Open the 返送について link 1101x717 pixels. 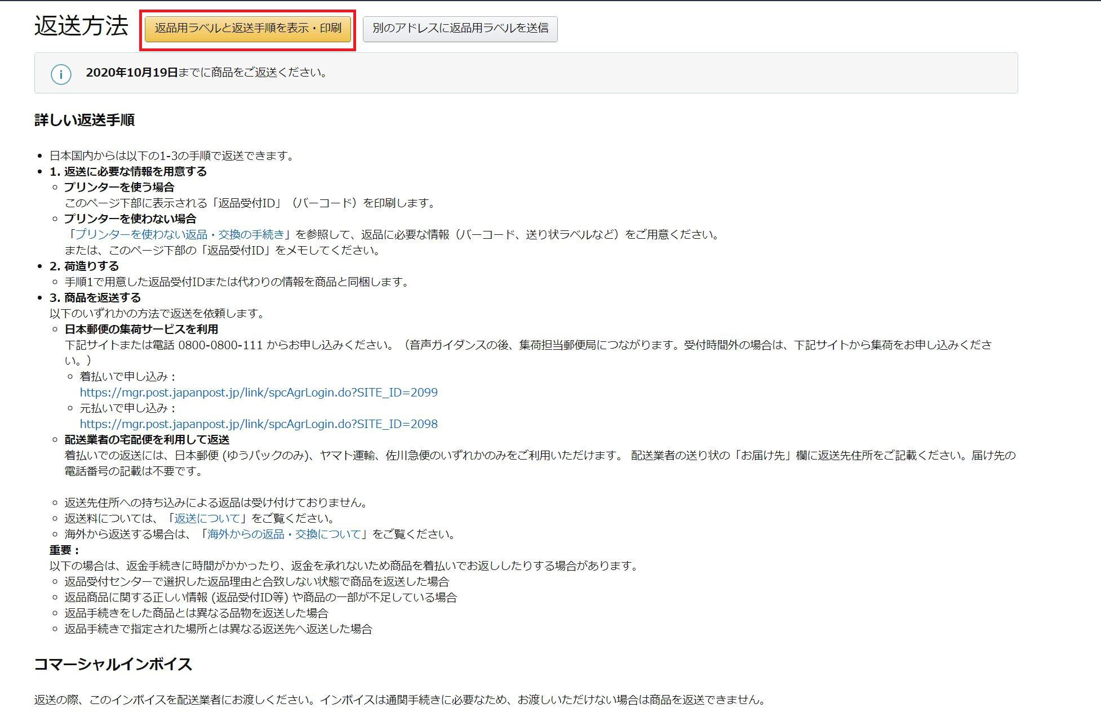tap(207, 518)
